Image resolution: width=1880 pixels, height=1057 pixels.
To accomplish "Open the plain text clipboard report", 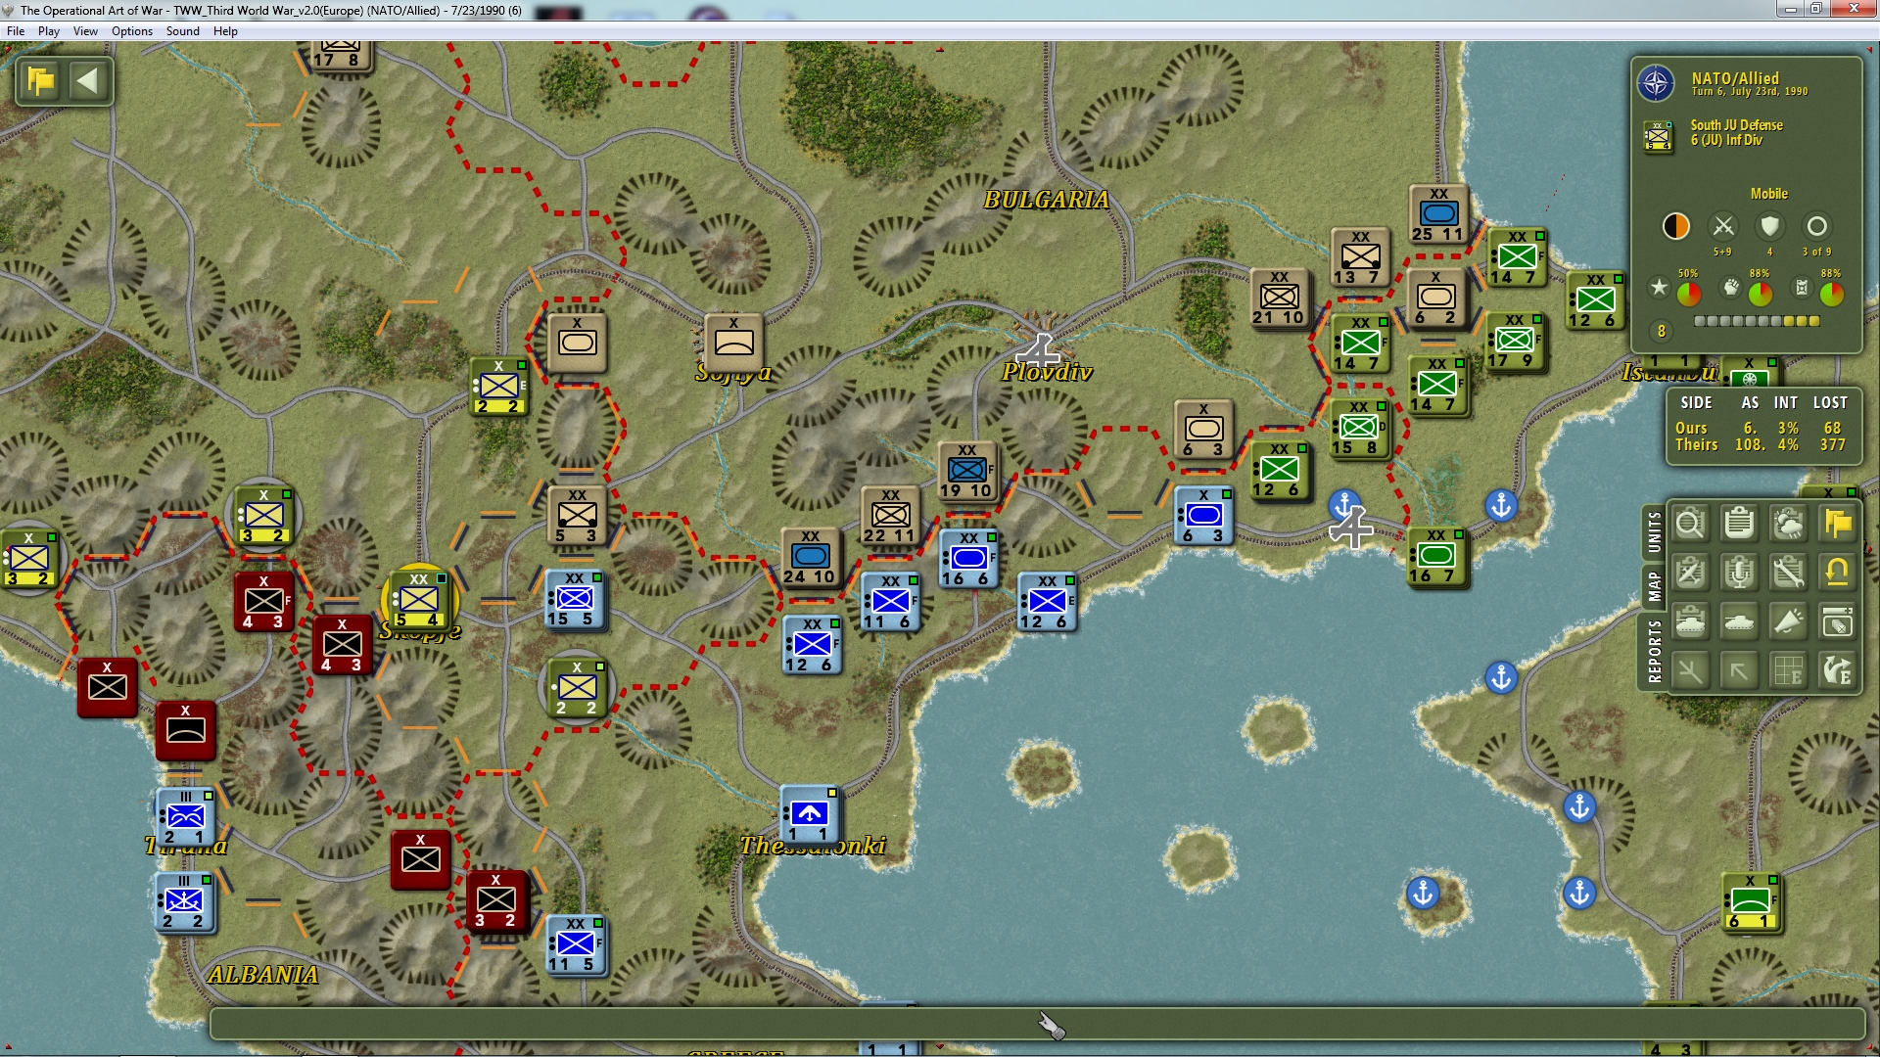I will pos(1739,524).
